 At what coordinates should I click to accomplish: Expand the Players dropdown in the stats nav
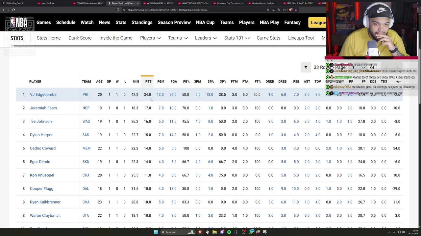click(x=150, y=38)
